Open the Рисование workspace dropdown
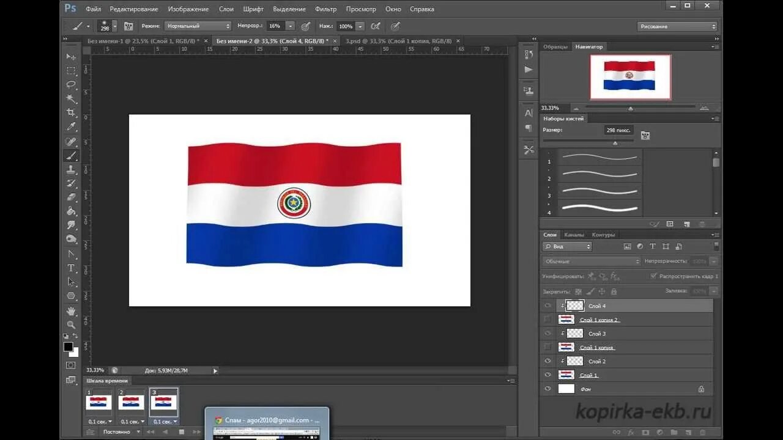The height and width of the screenshot is (440, 783). tap(677, 26)
